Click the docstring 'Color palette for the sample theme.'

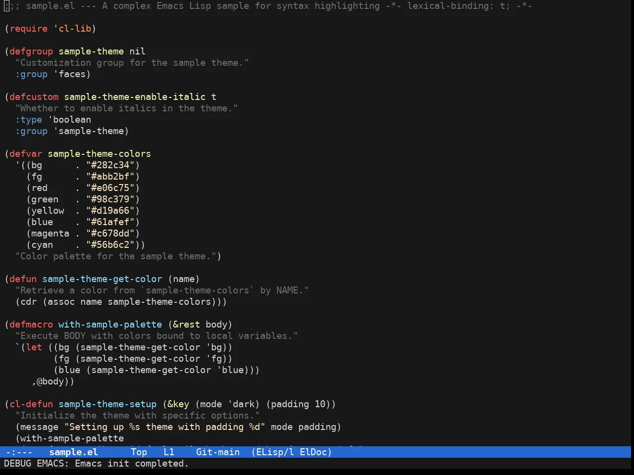click(116, 256)
